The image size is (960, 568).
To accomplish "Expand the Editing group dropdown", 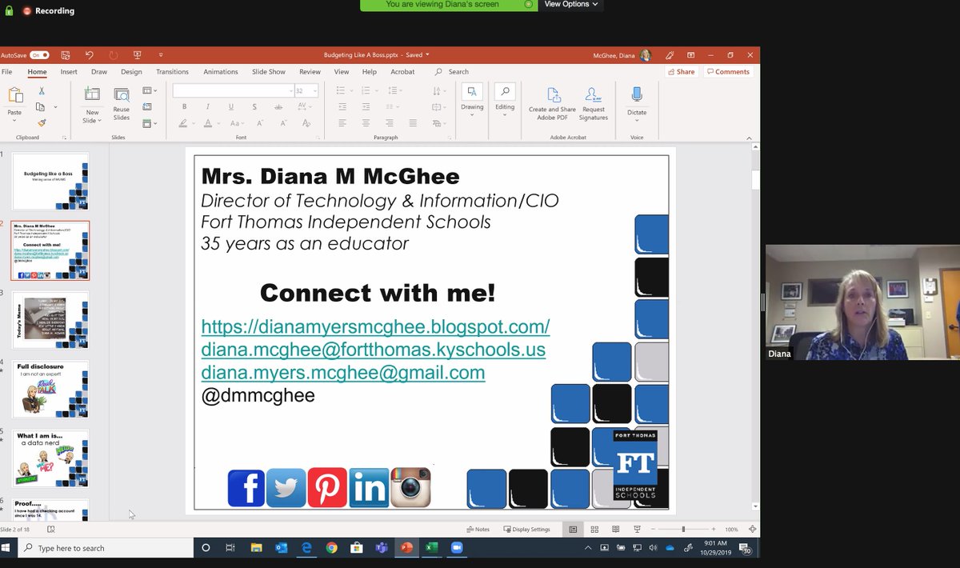I will pyautogui.click(x=505, y=115).
